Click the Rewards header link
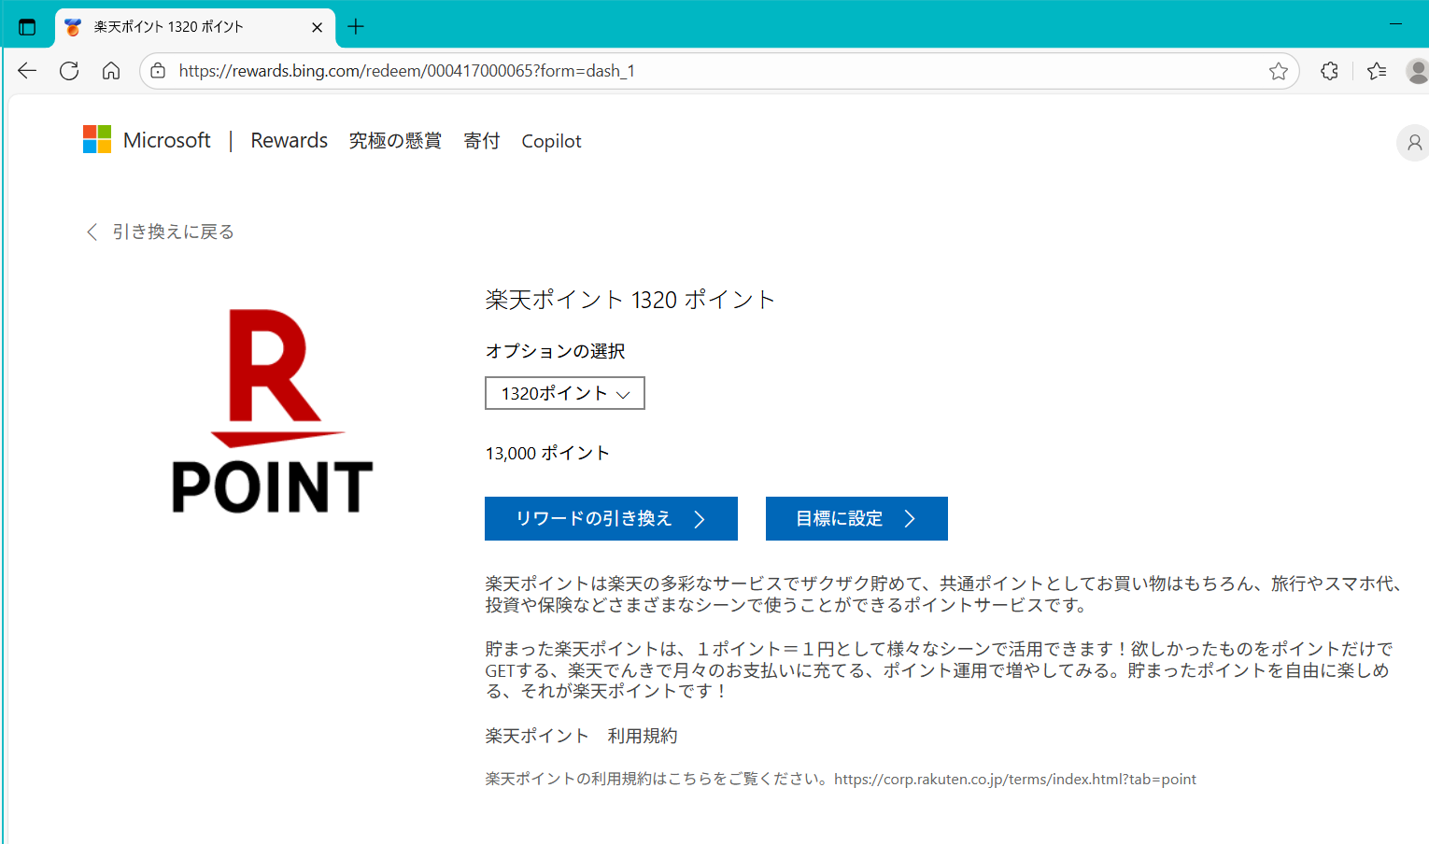Viewport: 1429px width, 844px height. (289, 141)
